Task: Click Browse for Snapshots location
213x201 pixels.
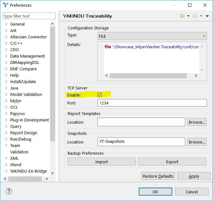Action: pos(197,142)
